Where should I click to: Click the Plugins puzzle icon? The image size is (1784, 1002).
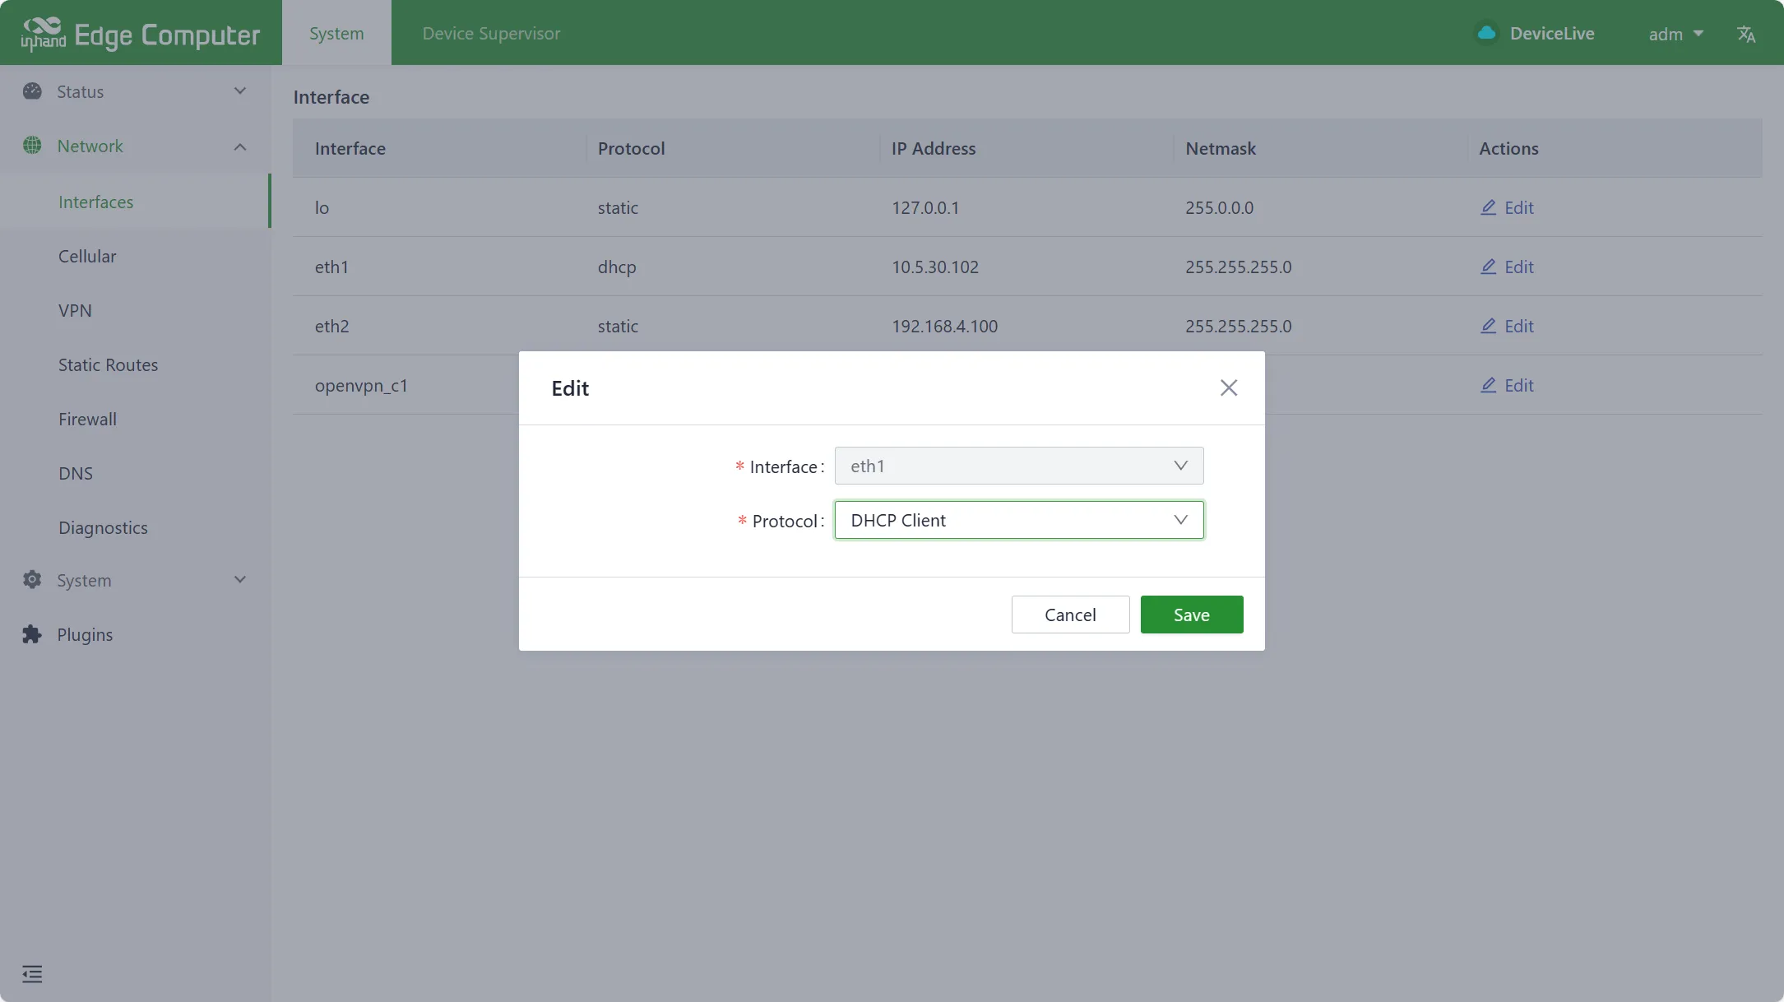pos(32,634)
